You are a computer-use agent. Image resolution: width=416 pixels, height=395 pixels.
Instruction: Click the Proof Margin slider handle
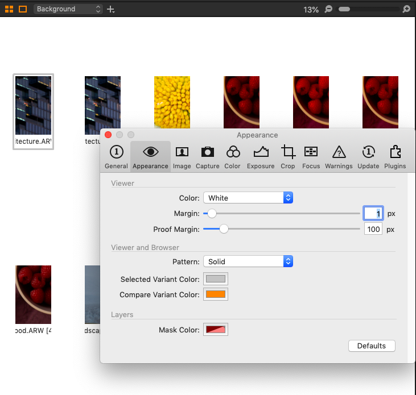224,229
